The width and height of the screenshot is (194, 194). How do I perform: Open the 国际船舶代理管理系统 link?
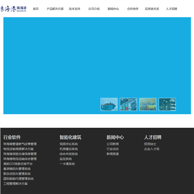18,179
